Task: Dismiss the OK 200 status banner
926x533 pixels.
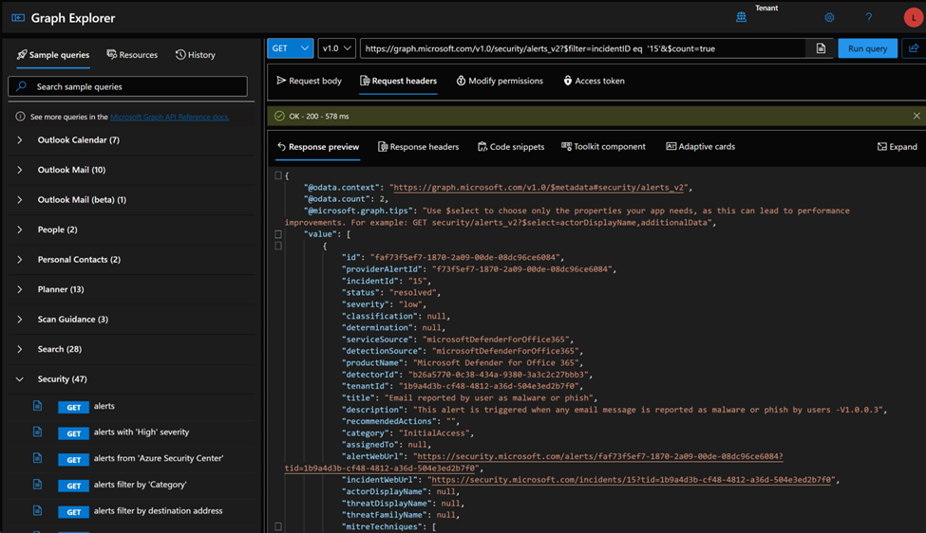Action: (x=916, y=116)
